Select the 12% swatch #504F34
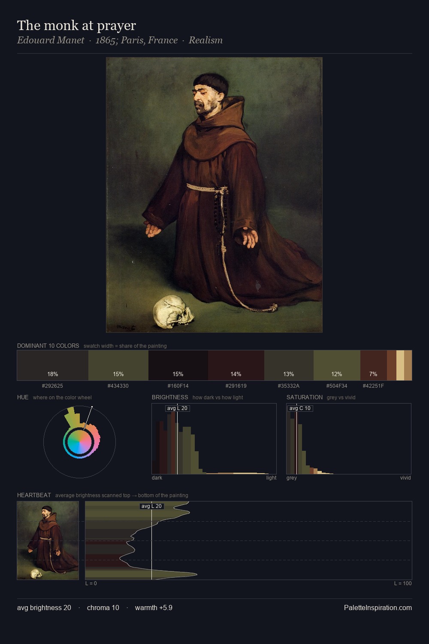This screenshot has height=644, width=429. click(x=337, y=365)
